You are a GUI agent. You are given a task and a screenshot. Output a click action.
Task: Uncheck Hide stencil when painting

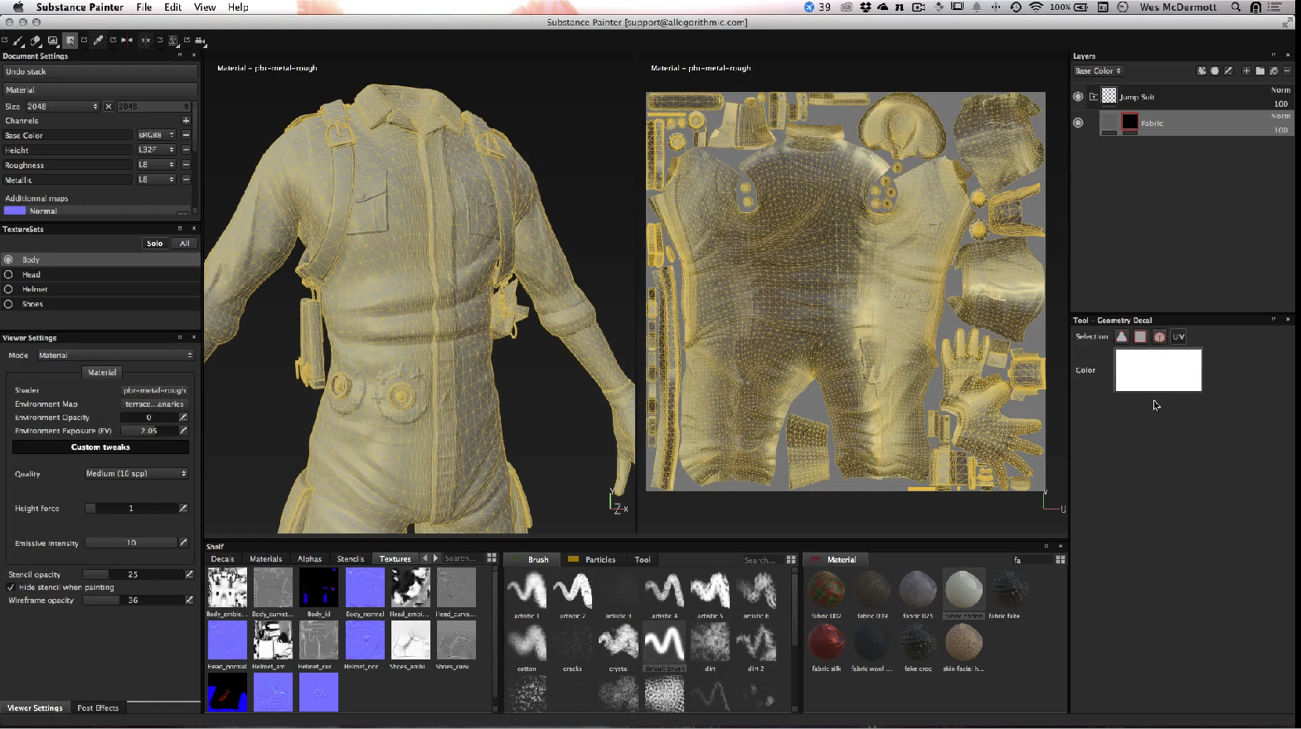pyautogui.click(x=11, y=587)
